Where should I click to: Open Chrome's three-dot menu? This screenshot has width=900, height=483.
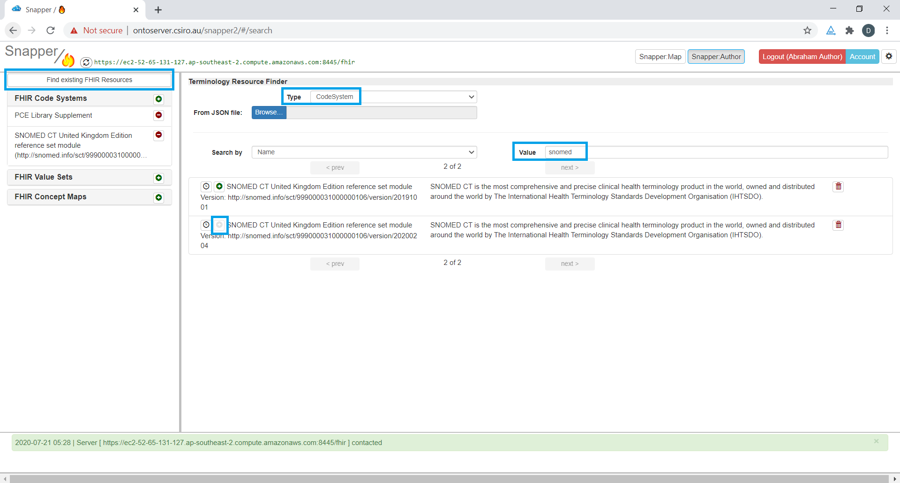[887, 30]
